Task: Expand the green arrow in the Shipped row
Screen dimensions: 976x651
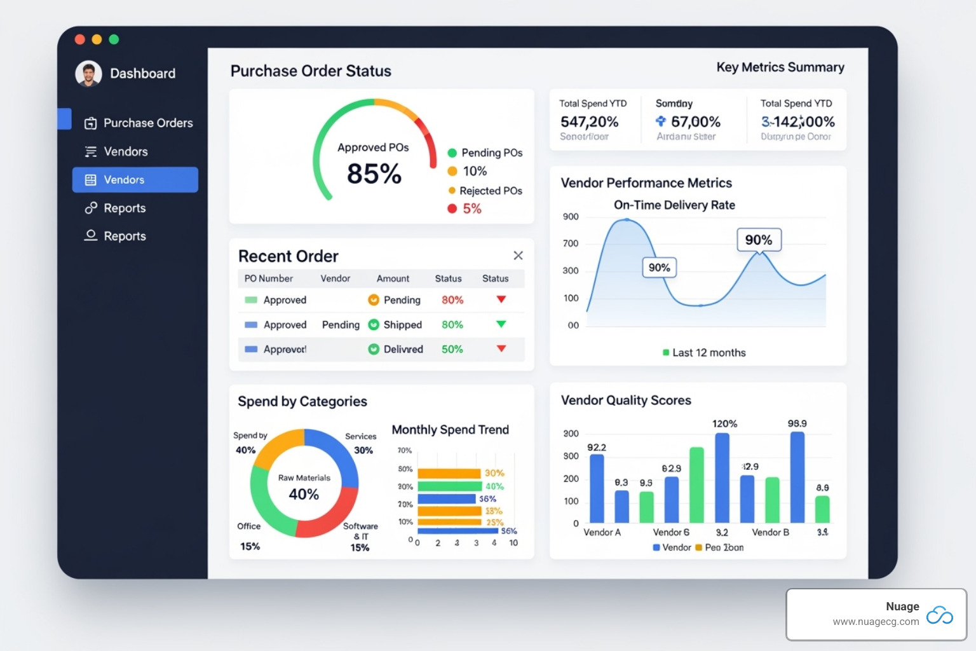Action: pyautogui.click(x=501, y=324)
